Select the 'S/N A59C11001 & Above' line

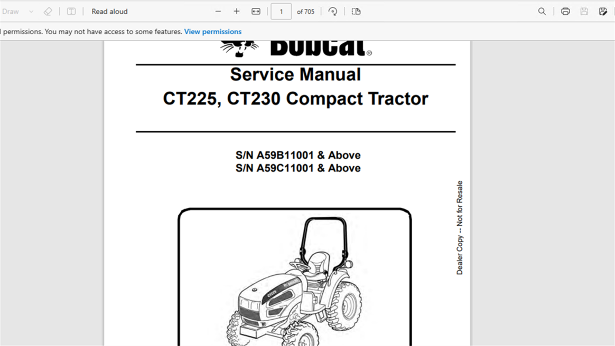pyautogui.click(x=298, y=168)
